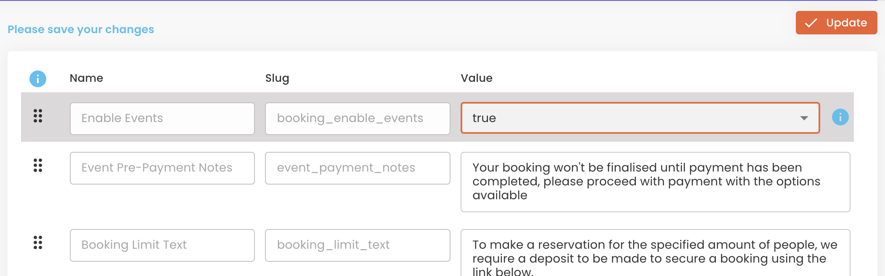Image resolution: width=885 pixels, height=276 pixels.
Task: Click into the booking limit deposit textarea
Action: click(655, 253)
